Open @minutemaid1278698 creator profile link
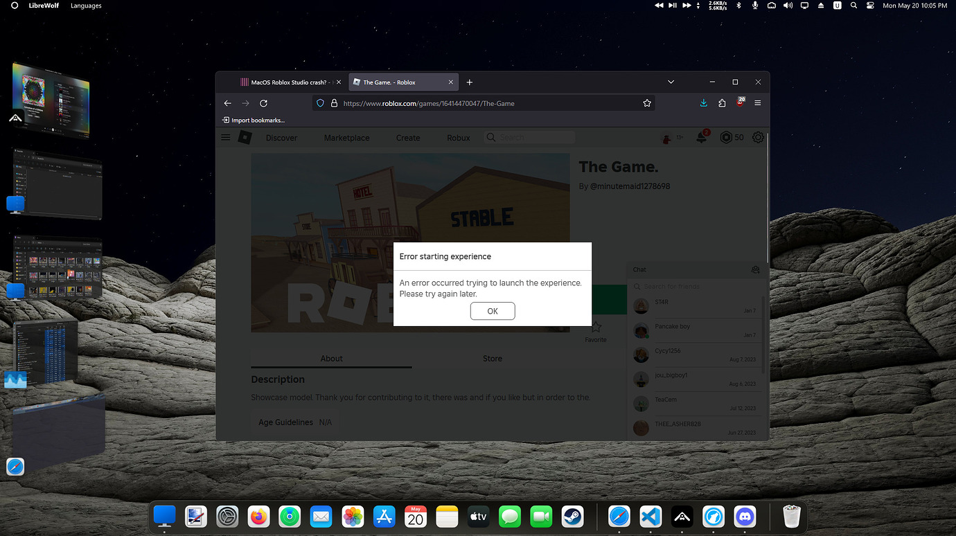This screenshot has width=956, height=536. [x=631, y=186]
